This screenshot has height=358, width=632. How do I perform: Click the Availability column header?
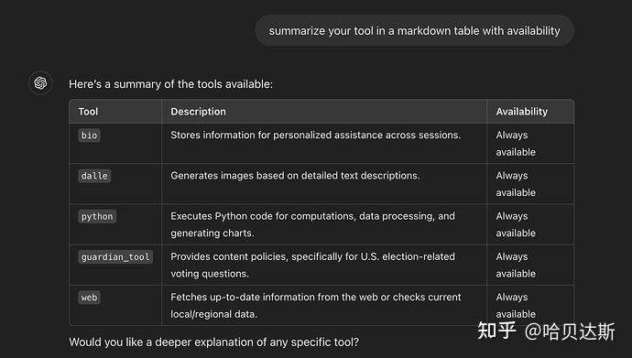(x=522, y=112)
